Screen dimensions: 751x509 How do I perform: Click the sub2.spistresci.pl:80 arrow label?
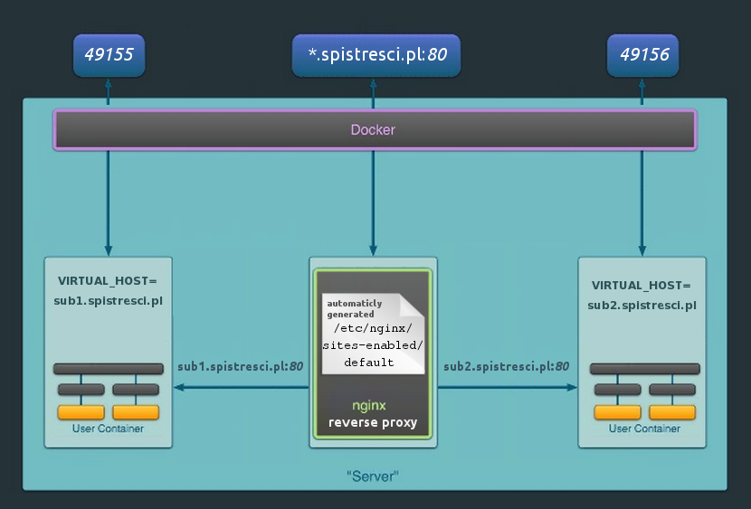tap(507, 366)
